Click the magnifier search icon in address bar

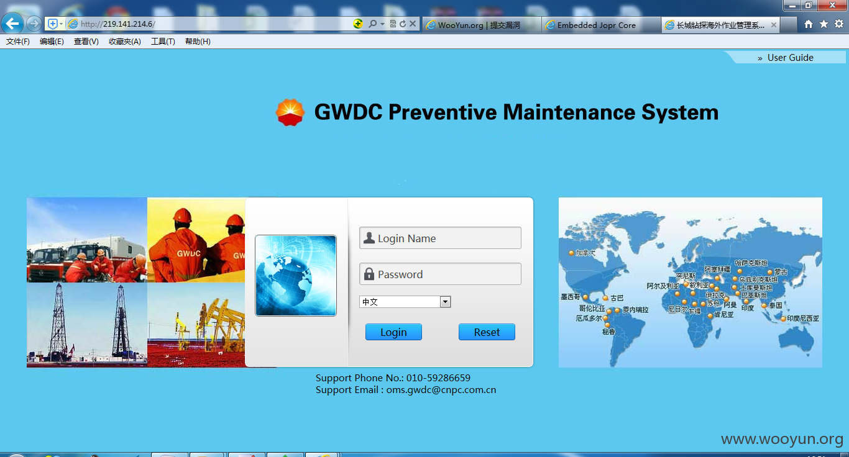pyautogui.click(x=372, y=24)
